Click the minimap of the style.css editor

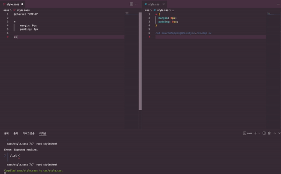click(273, 70)
